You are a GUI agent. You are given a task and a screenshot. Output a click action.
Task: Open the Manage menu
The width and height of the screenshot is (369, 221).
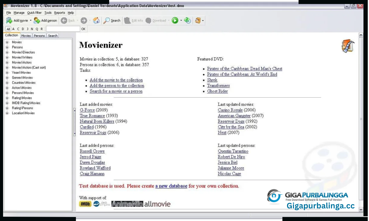[19, 13]
